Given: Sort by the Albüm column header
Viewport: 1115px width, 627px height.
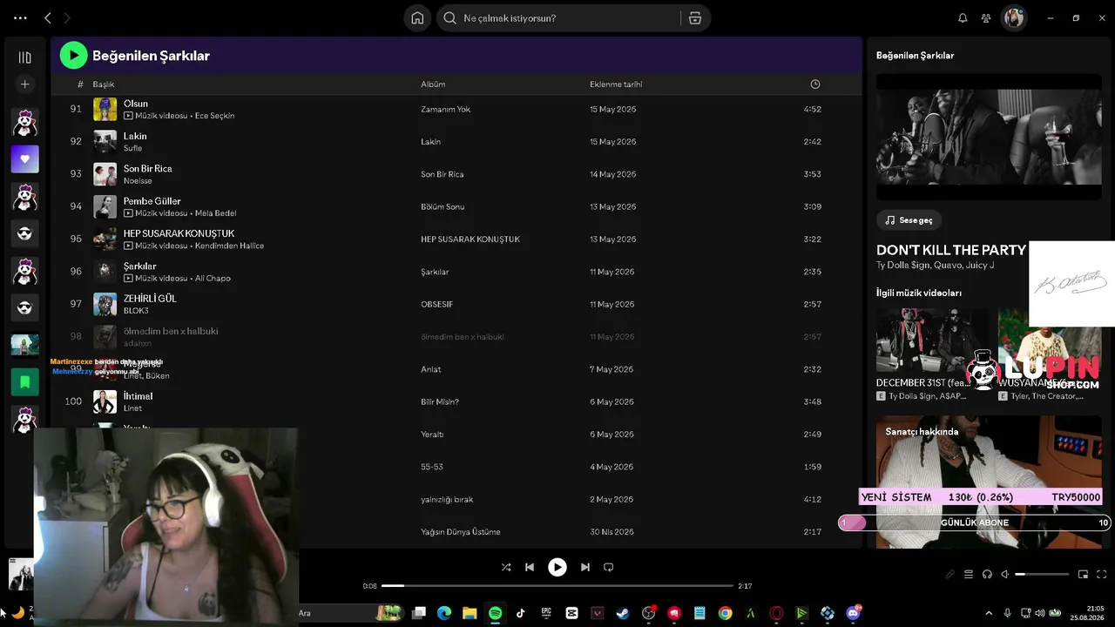Looking at the screenshot, I should click(433, 84).
